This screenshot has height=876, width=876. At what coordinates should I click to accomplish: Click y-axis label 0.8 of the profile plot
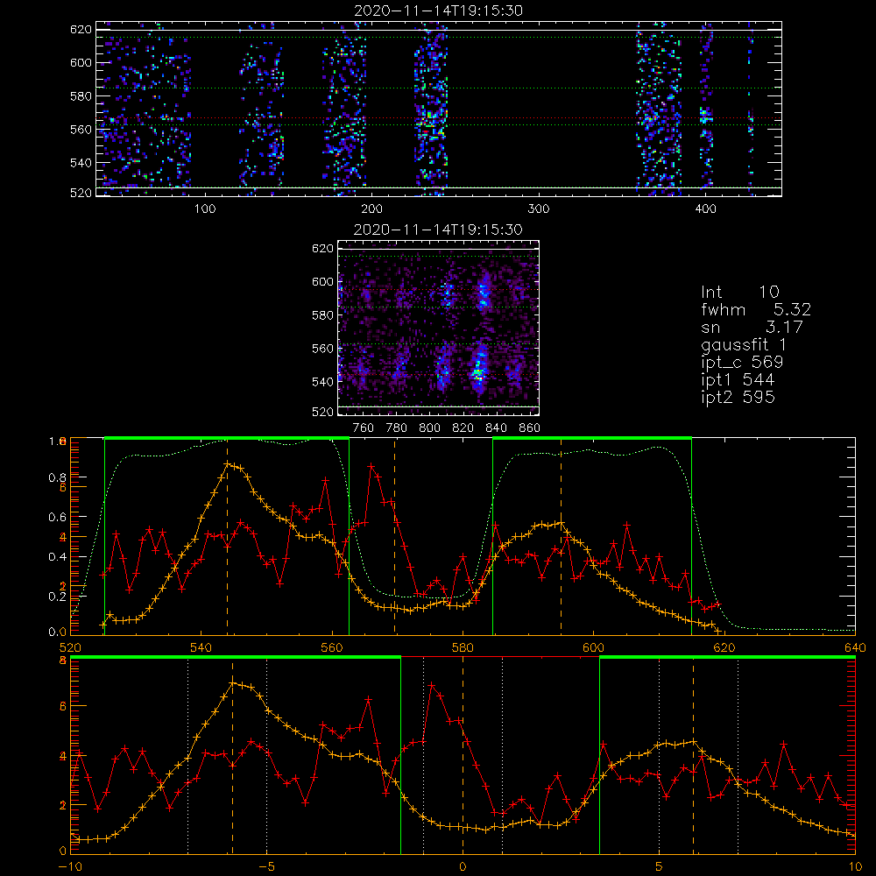[57, 477]
